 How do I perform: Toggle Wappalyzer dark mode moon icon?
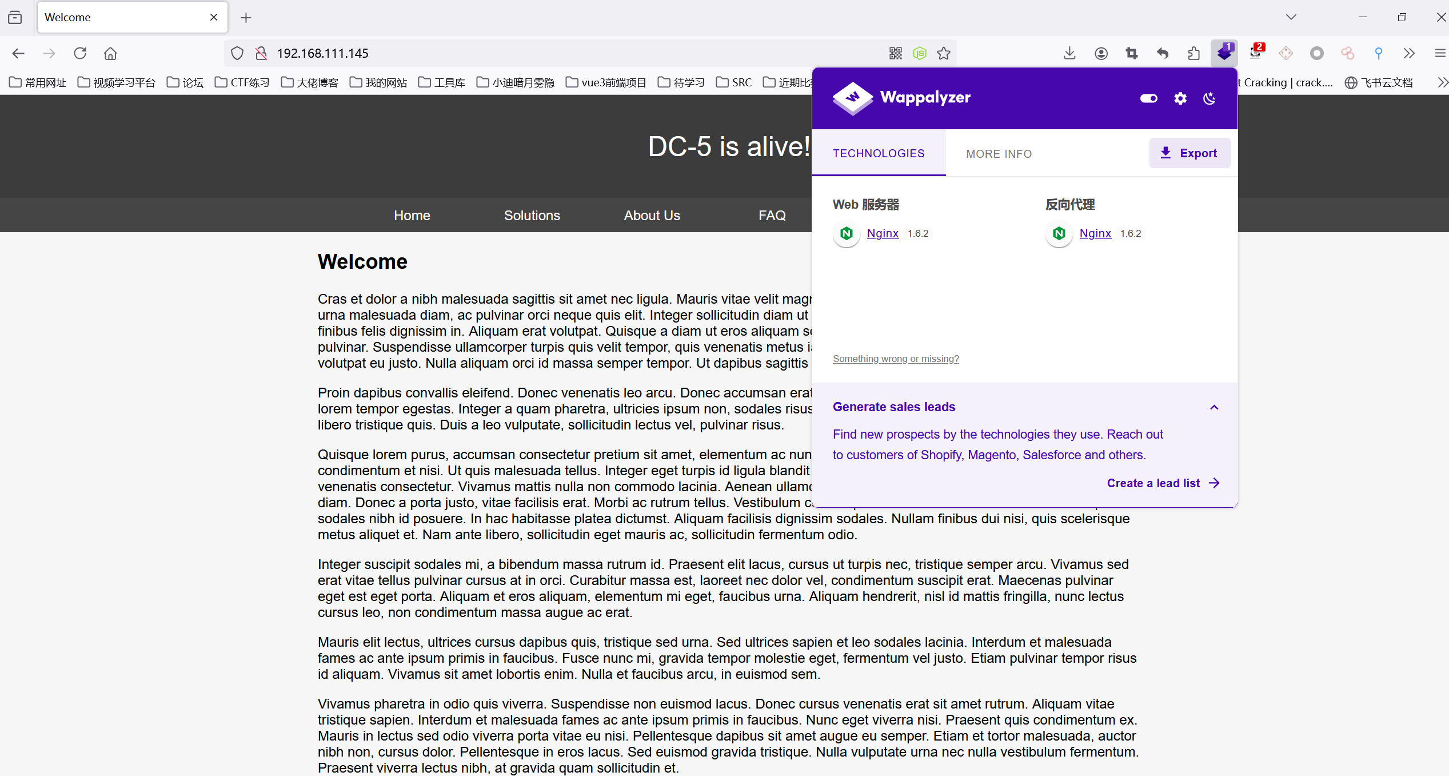[x=1209, y=98]
